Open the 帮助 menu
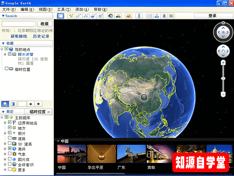 pos(100,10)
